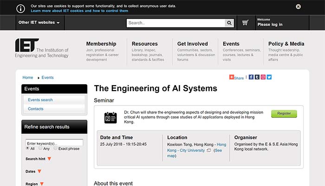Open Other IET websites dropdown
The width and height of the screenshot is (325, 186).
[39, 22]
